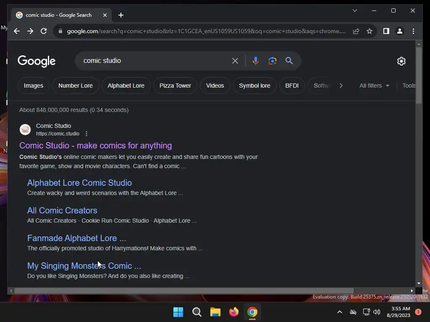Click the horizontal scrollbar thumb

click(x=184, y=291)
